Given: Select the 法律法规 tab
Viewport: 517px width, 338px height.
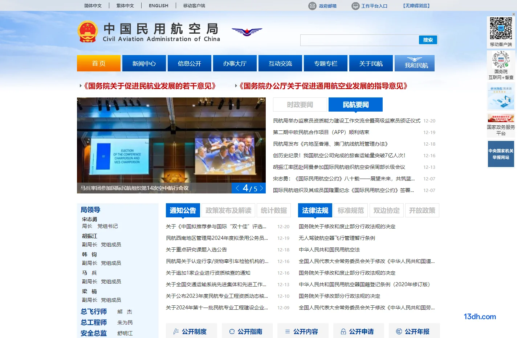Looking at the screenshot, I should coord(315,210).
